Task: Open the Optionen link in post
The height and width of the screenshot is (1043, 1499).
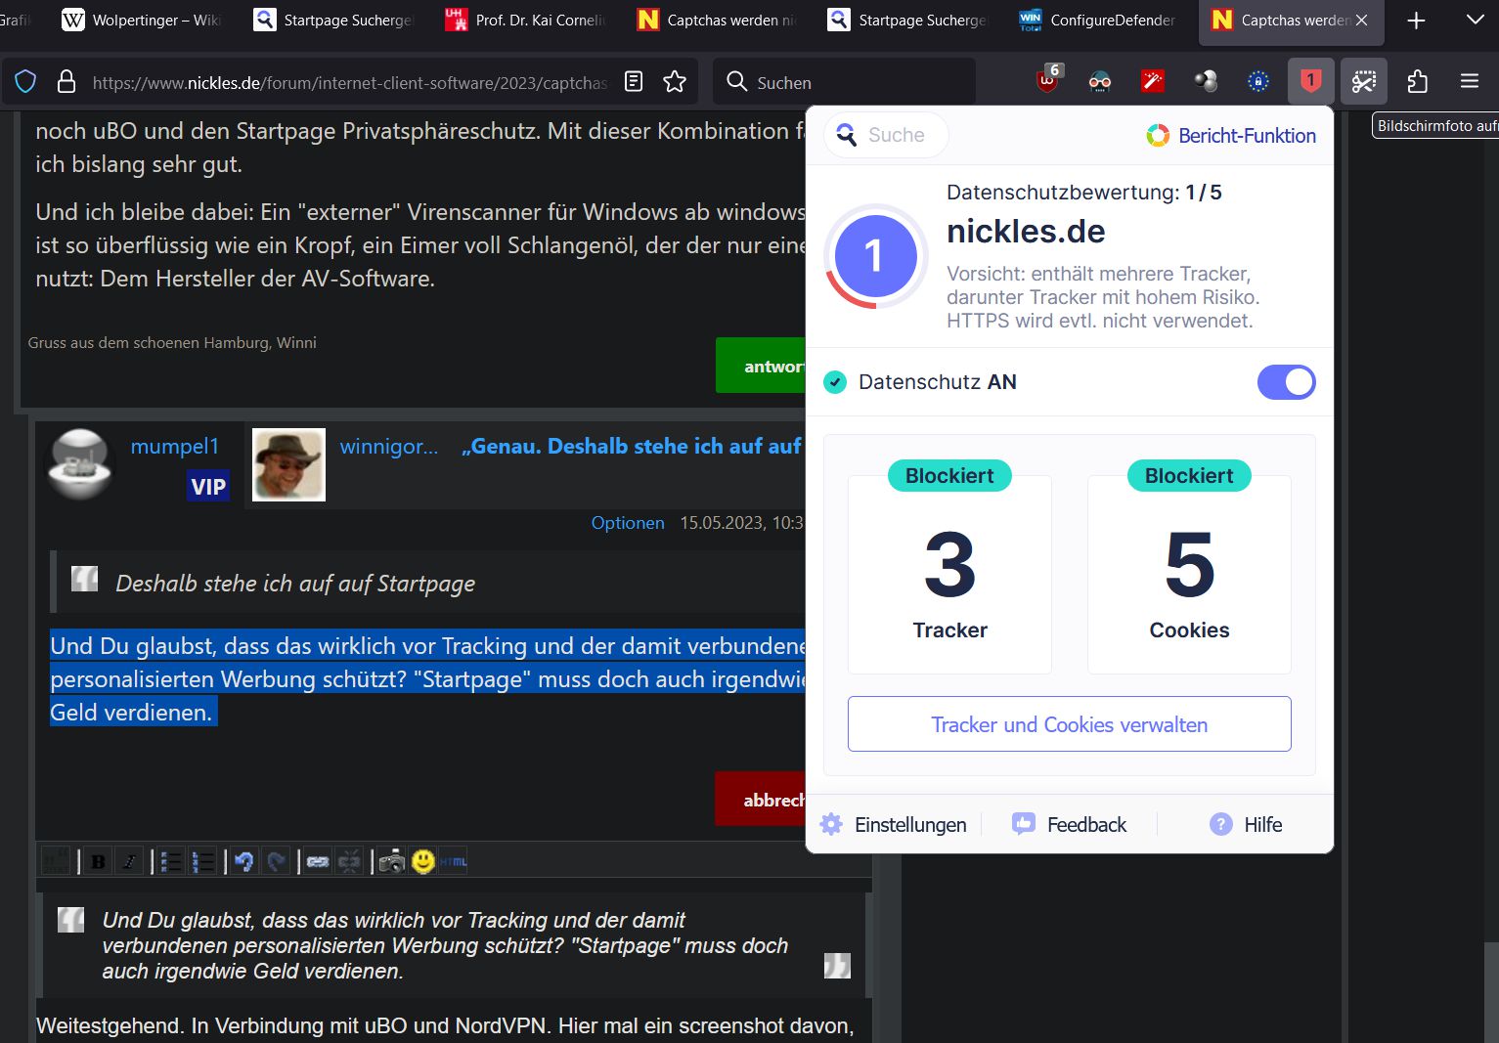Action: (628, 523)
